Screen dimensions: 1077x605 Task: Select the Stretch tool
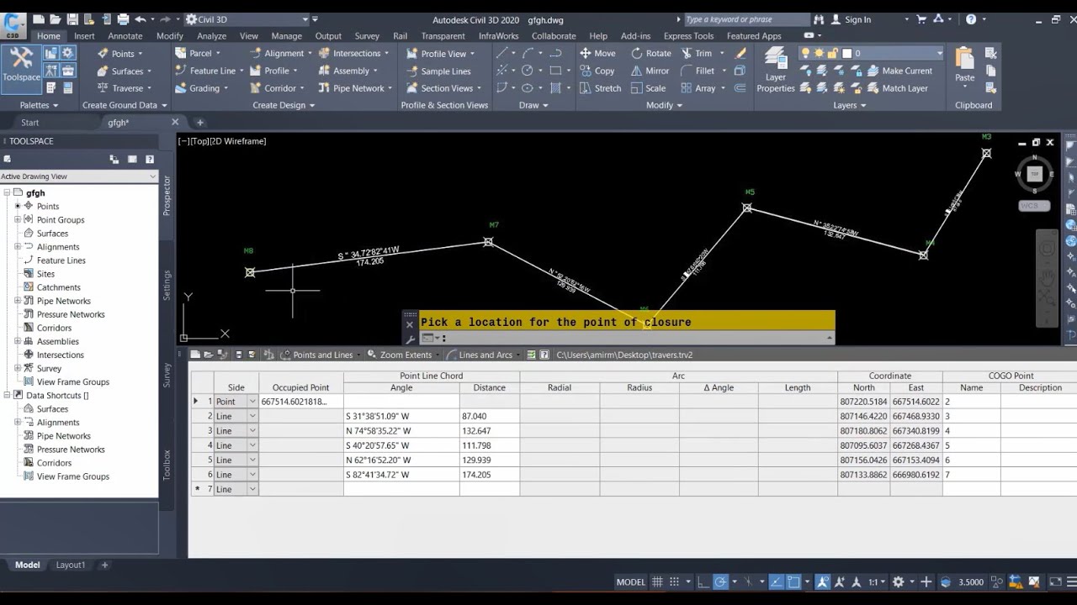[600, 88]
